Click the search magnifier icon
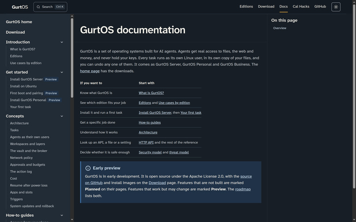Screen dimensions: 356x222 (38, 7)
